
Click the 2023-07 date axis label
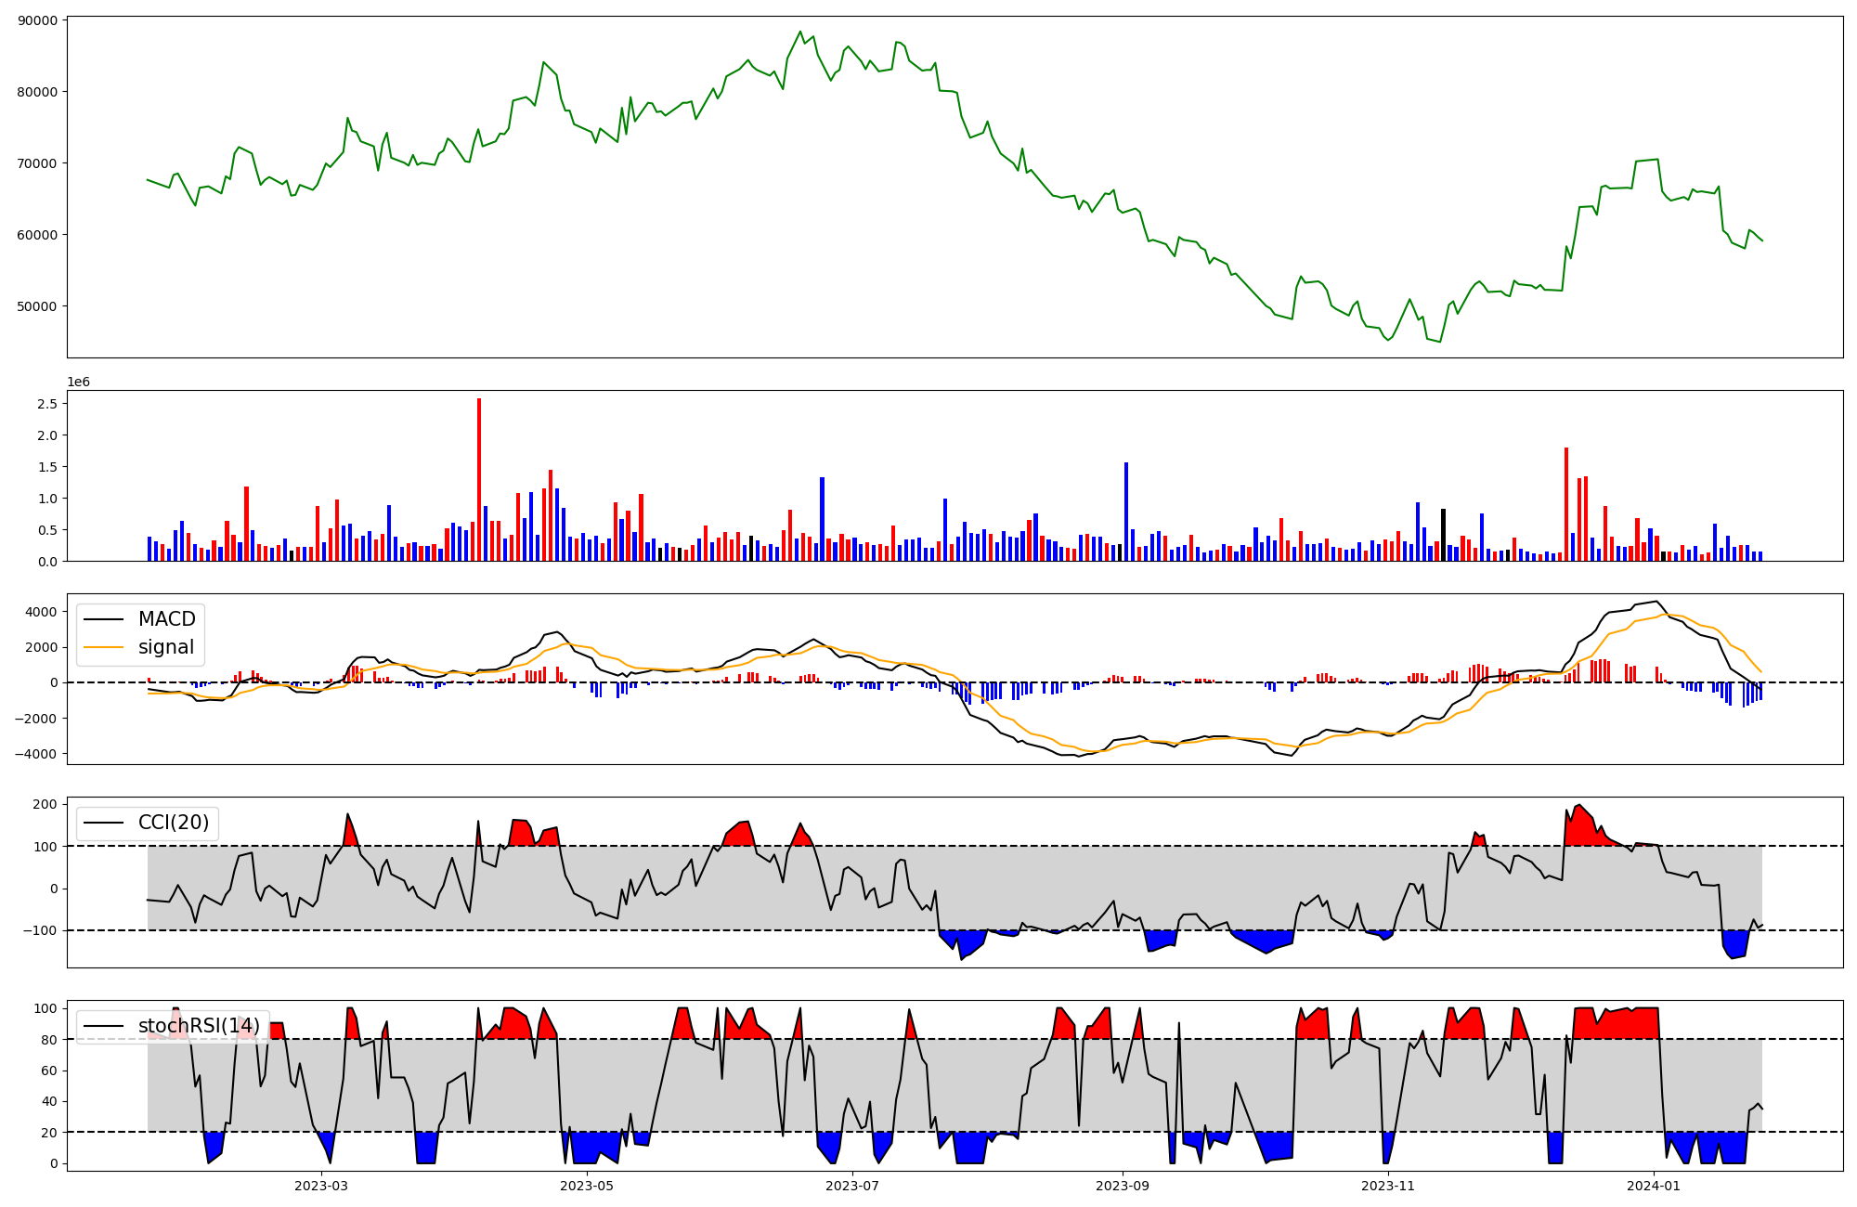852,1186
